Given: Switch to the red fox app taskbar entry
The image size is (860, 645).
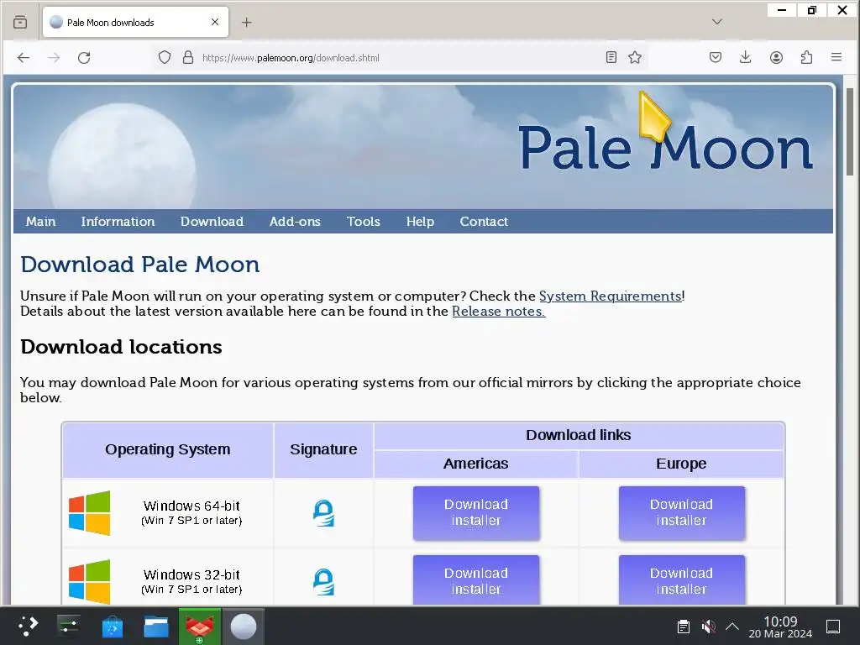Looking at the screenshot, I should pyautogui.click(x=199, y=626).
